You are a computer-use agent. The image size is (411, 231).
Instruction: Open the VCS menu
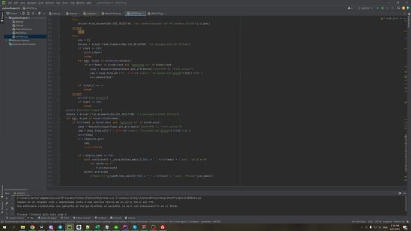pyautogui.click(x=72, y=3)
